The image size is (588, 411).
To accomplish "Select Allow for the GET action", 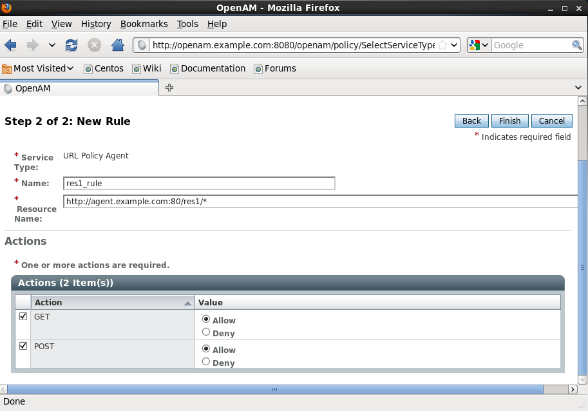I will click(x=206, y=319).
